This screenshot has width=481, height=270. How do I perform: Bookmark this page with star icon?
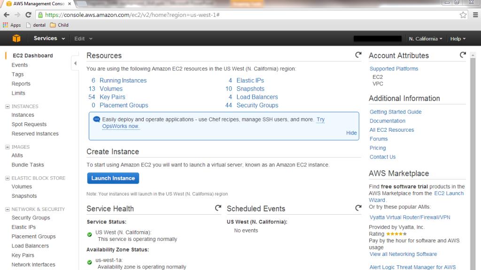(463, 15)
